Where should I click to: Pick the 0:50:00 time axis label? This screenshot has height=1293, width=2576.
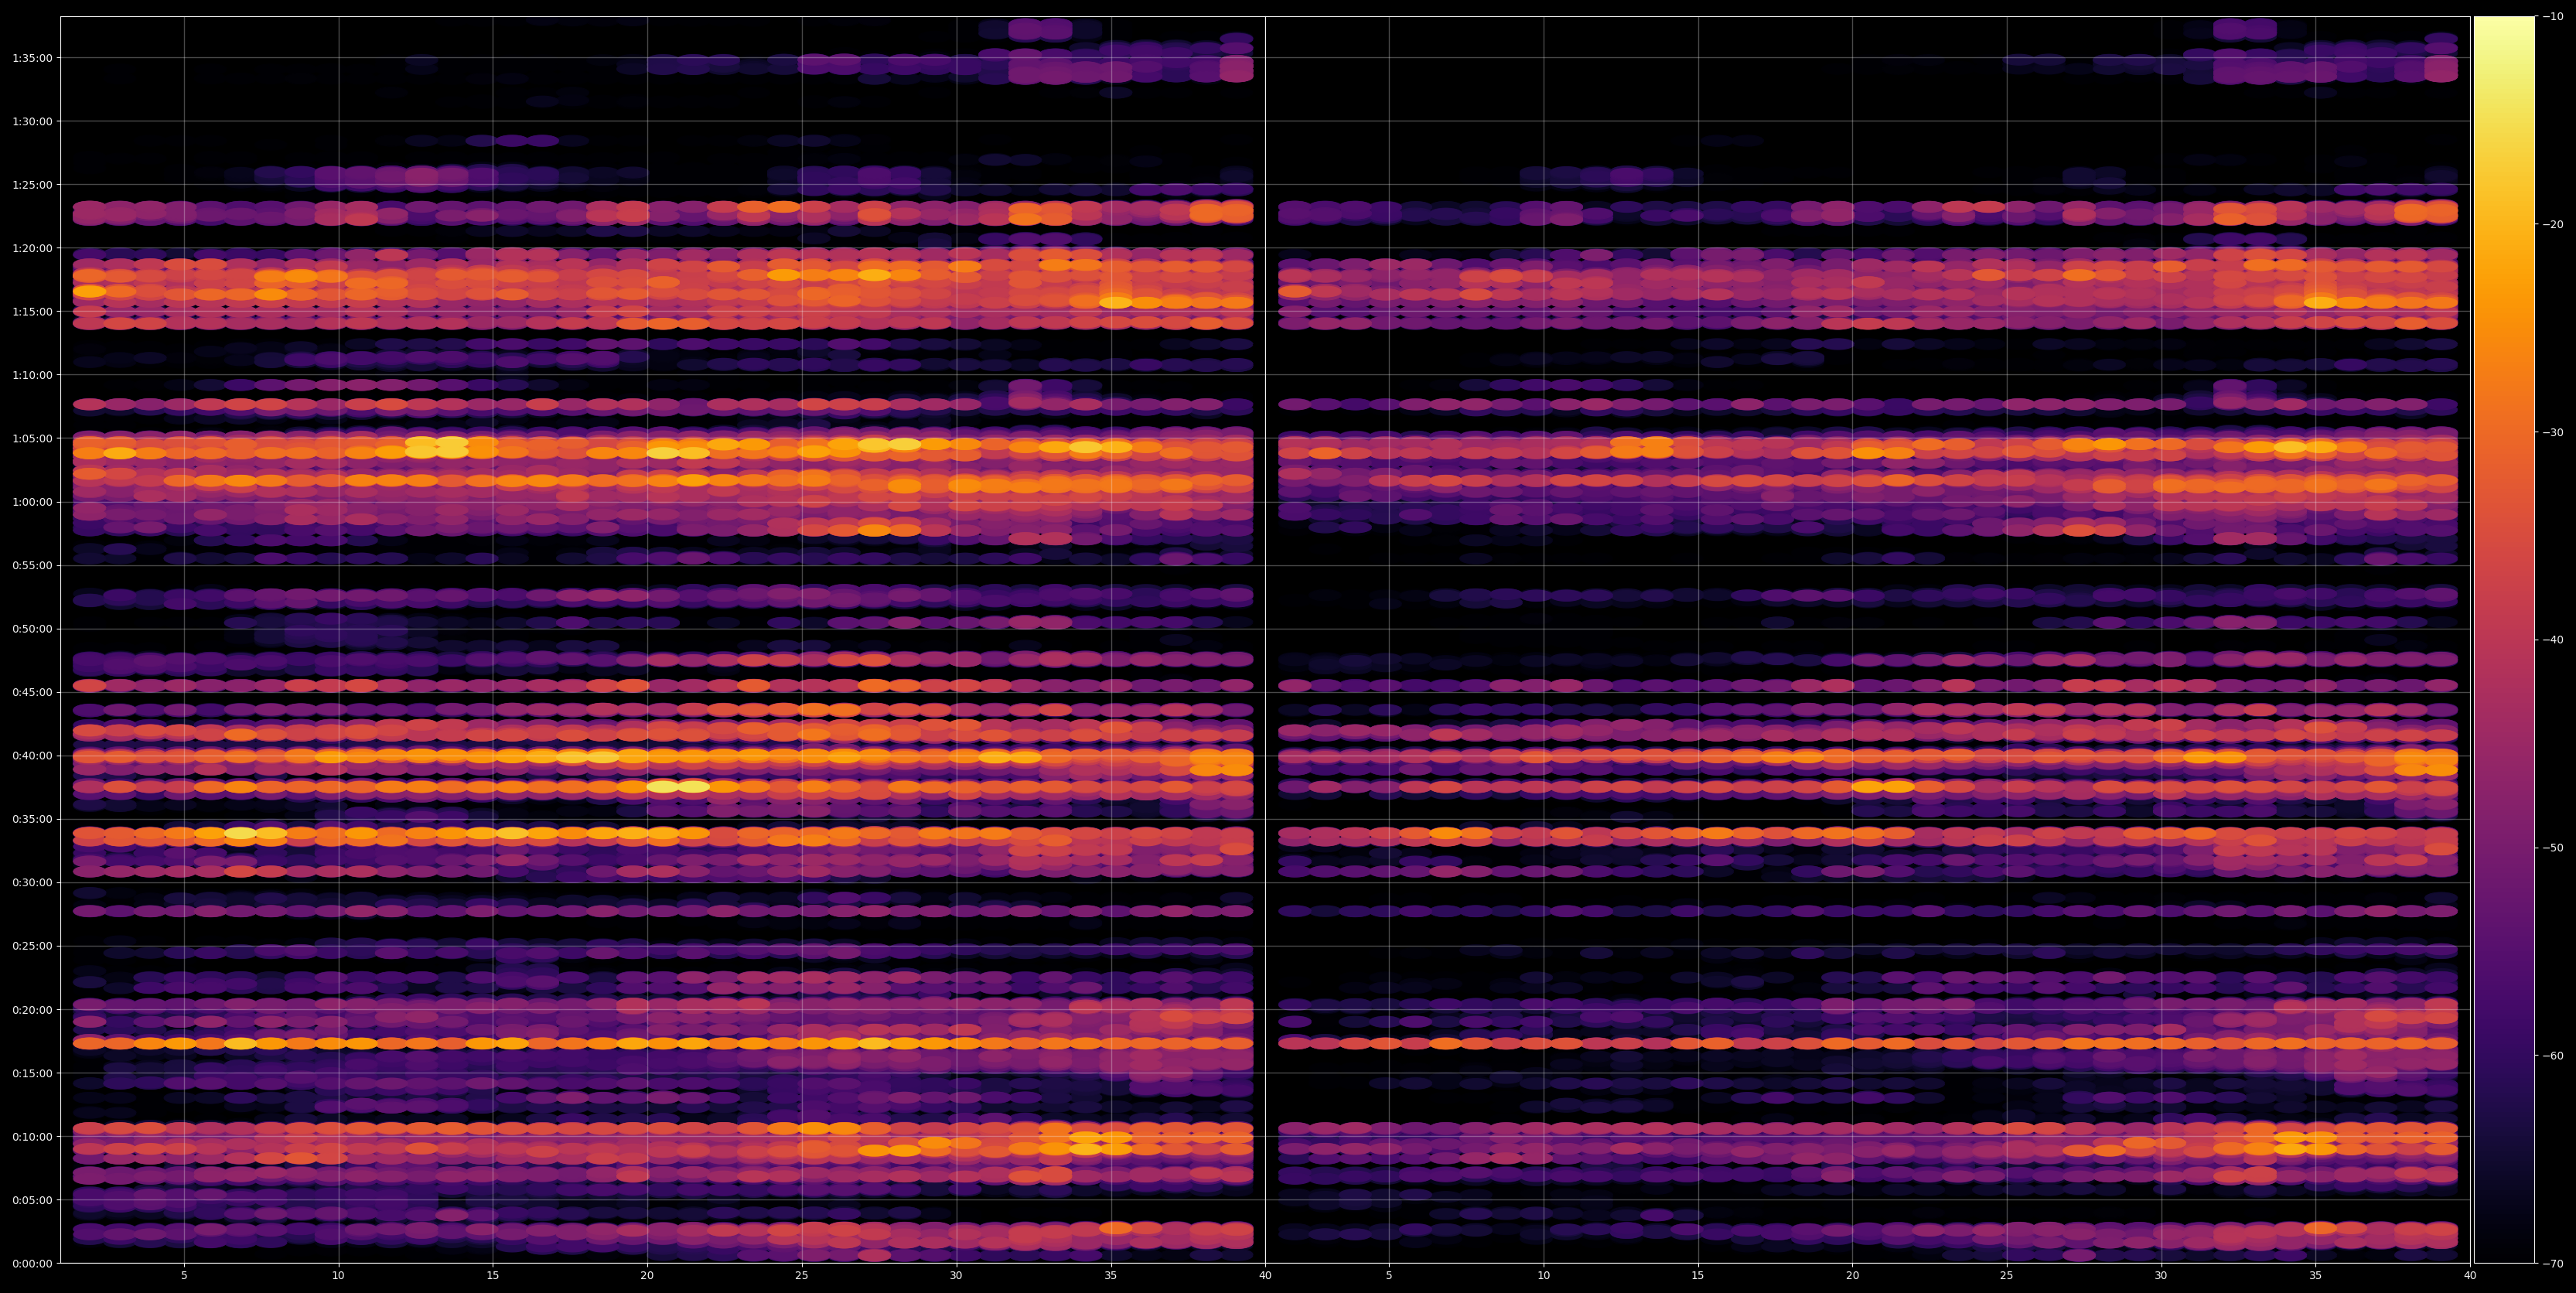point(32,629)
